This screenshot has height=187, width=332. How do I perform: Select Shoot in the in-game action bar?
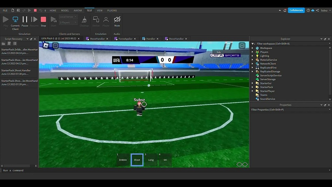[137, 159]
